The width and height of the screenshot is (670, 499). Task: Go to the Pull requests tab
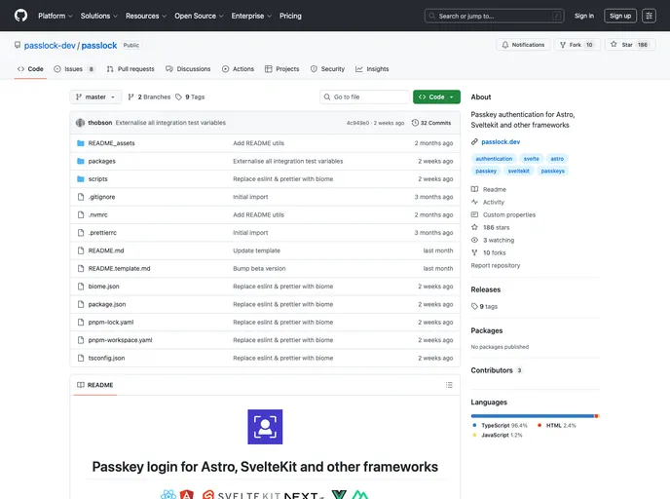(x=130, y=69)
